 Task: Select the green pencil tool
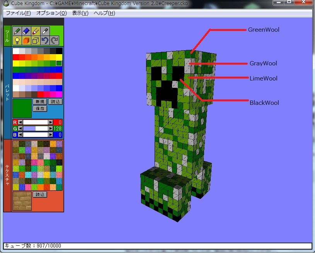pos(17,31)
